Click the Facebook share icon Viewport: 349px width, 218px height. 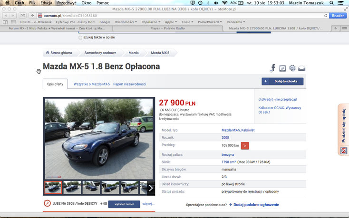pyautogui.click(x=273, y=68)
